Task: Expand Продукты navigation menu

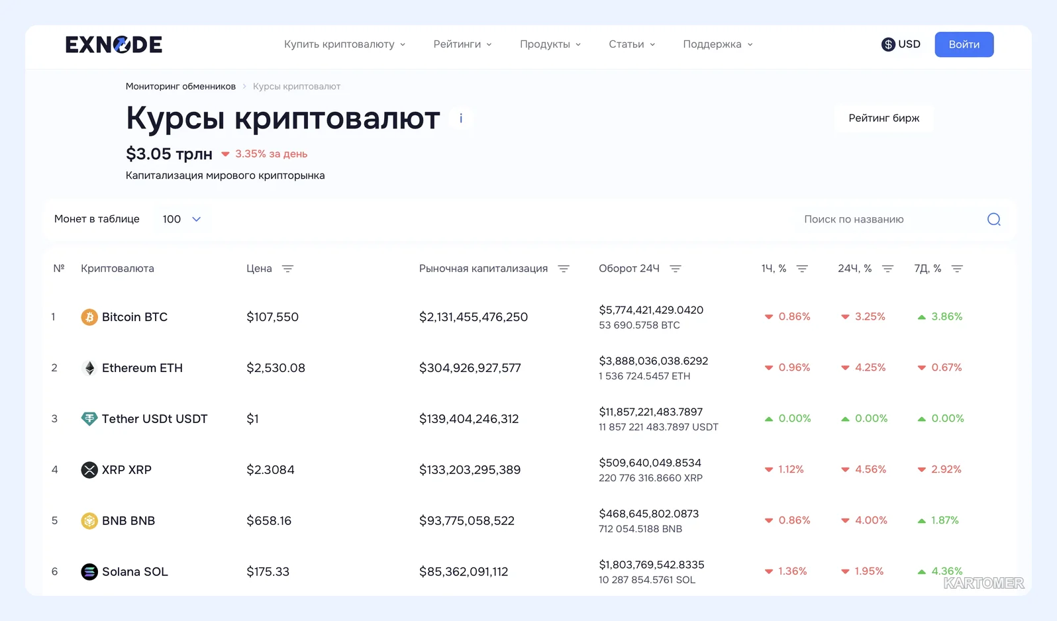Action: (550, 44)
